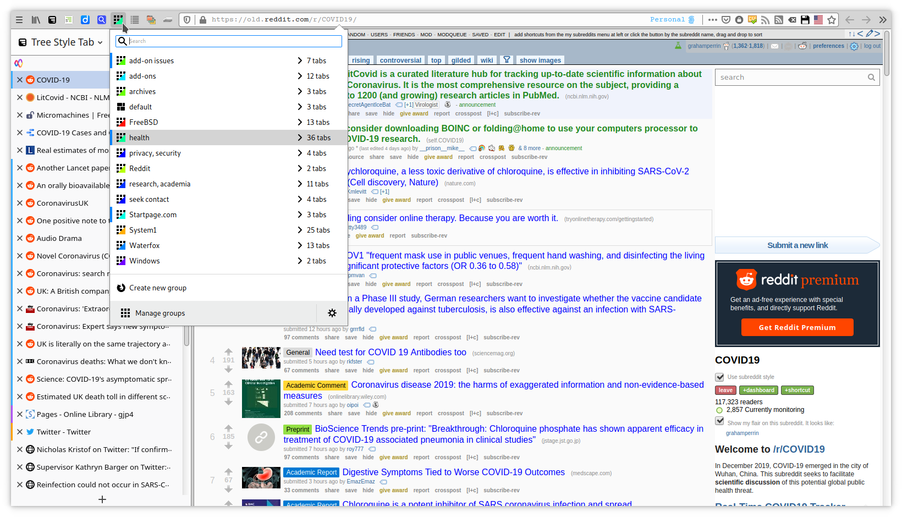Viewport: 902px width, 517px height.
Task: Click the tracking protection shield icon
Action: pyautogui.click(x=187, y=20)
